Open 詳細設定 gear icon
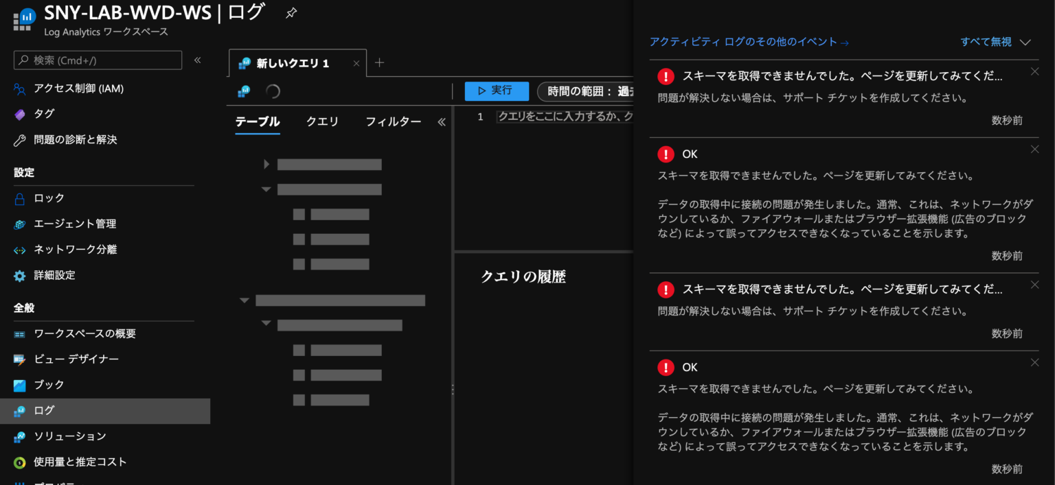This screenshot has width=1055, height=485. (21, 275)
